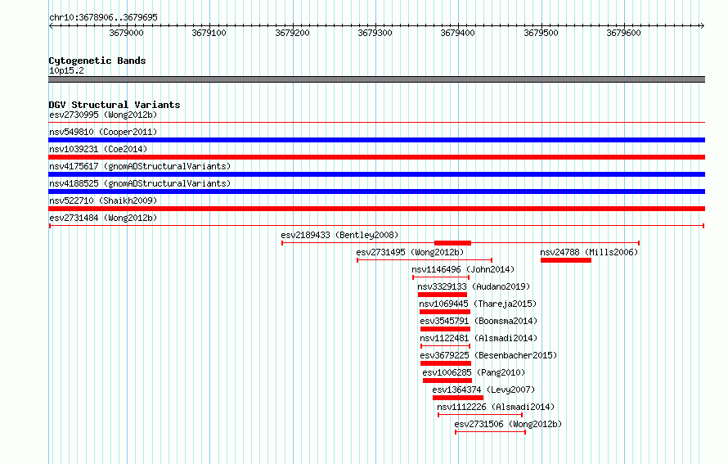Click the Cytogenetic Bands track title
The image size is (728, 464).
click(x=97, y=61)
